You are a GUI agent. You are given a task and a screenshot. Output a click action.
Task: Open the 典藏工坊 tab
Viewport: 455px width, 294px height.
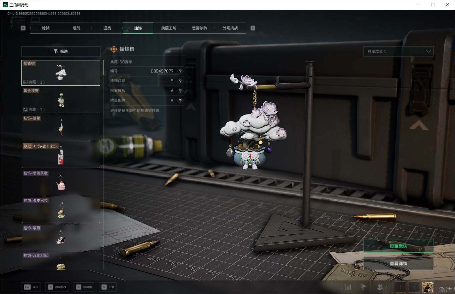[x=169, y=28]
